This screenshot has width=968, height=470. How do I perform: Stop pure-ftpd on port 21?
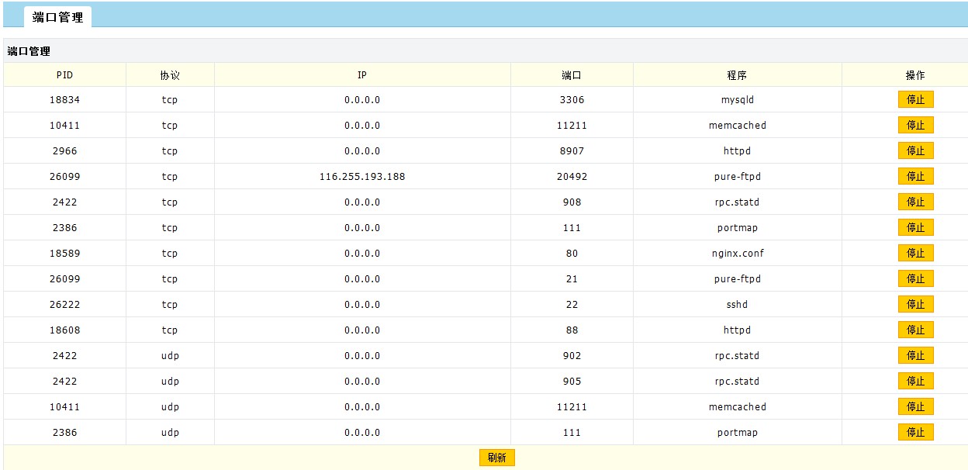[915, 279]
